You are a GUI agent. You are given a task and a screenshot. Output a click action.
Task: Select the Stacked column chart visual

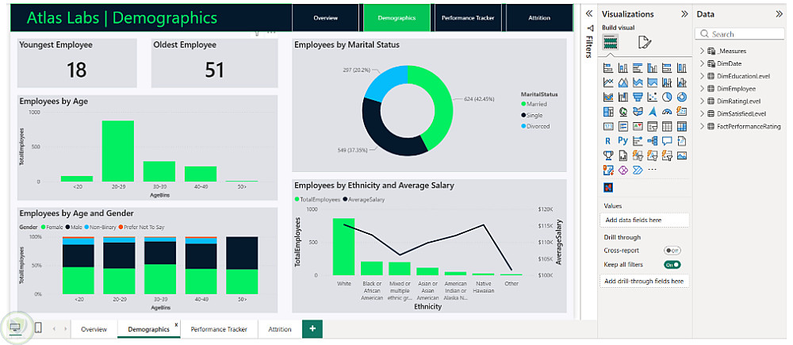[x=623, y=67]
